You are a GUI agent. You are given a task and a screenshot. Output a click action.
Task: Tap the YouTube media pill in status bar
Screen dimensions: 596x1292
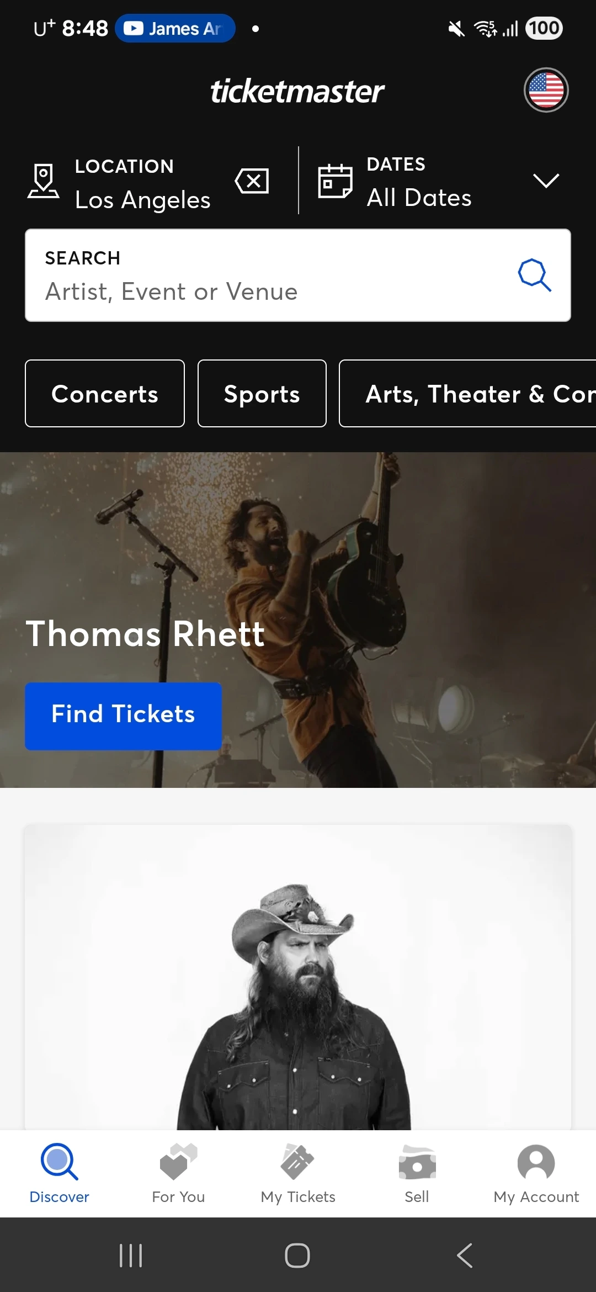175,28
